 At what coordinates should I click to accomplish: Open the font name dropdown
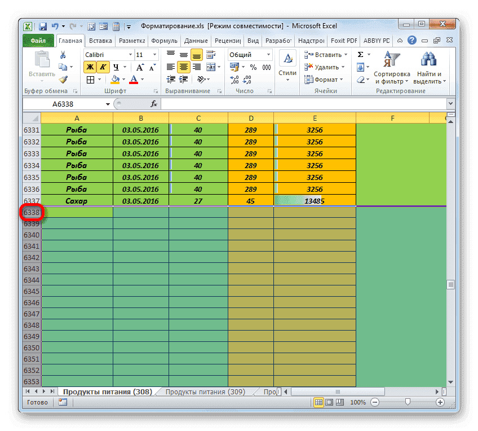click(129, 56)
